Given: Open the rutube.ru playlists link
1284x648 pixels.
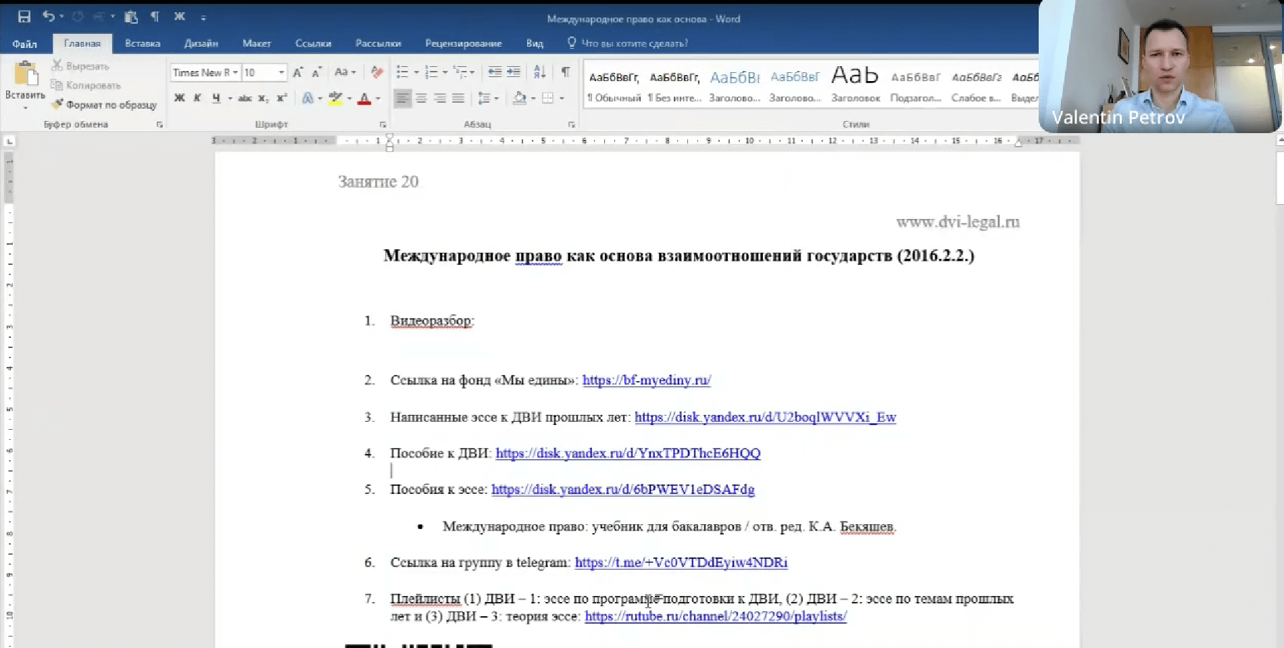Looking at the screenshot, I should point(715,616).
